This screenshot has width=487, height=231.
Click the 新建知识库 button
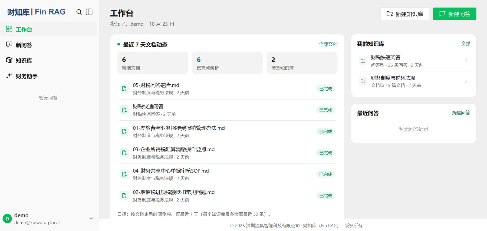[404, 14]
